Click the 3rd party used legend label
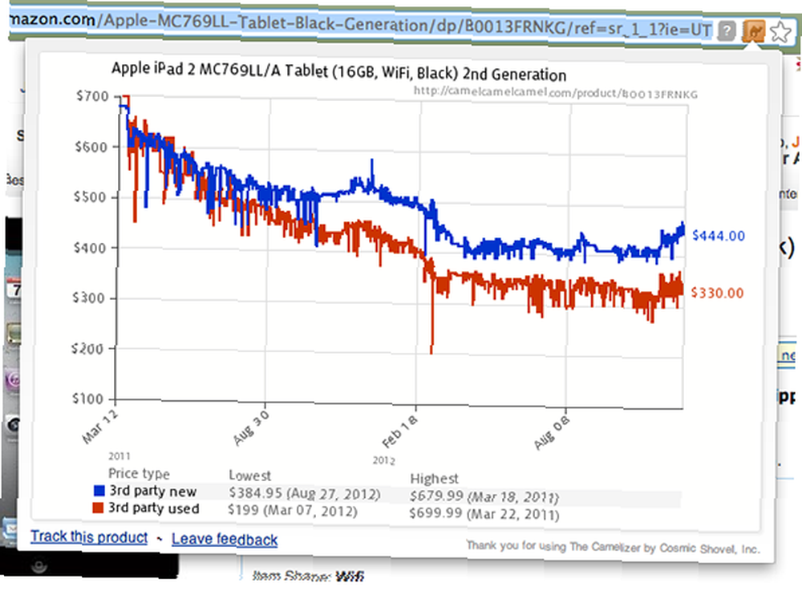This screenshot has width=802, height=591. pyautogui.click(x=153, y=508)
